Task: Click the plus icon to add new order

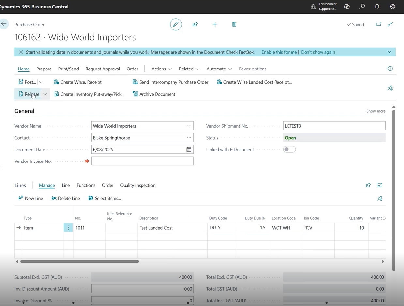Action: 215,24
